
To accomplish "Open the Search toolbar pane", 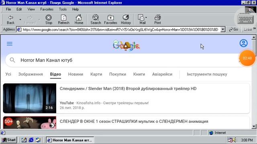I will tap(96, 20).
